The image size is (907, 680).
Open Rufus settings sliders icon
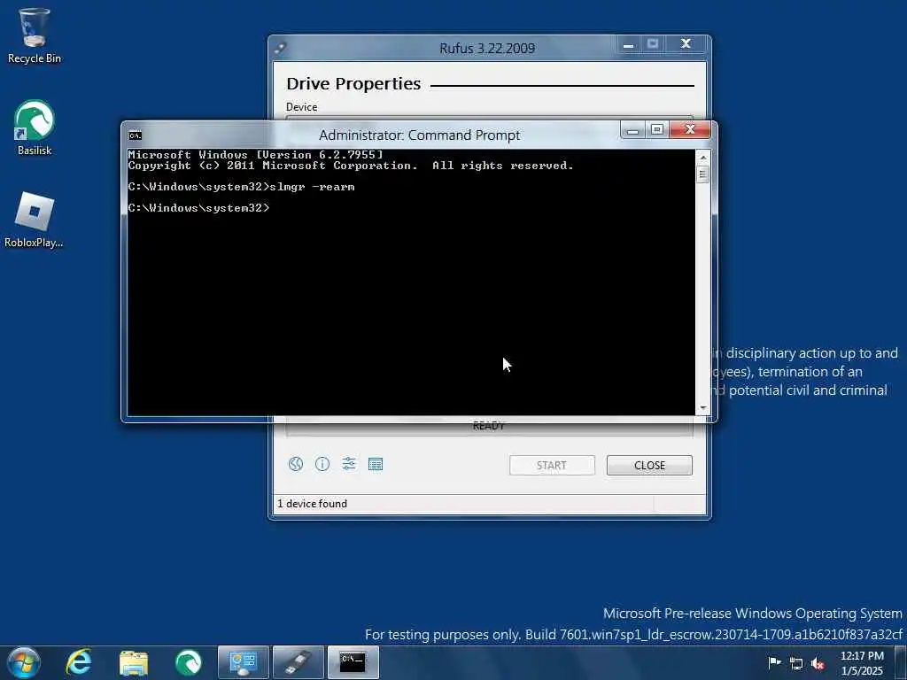pyautogui.click(x=349, y=464)
